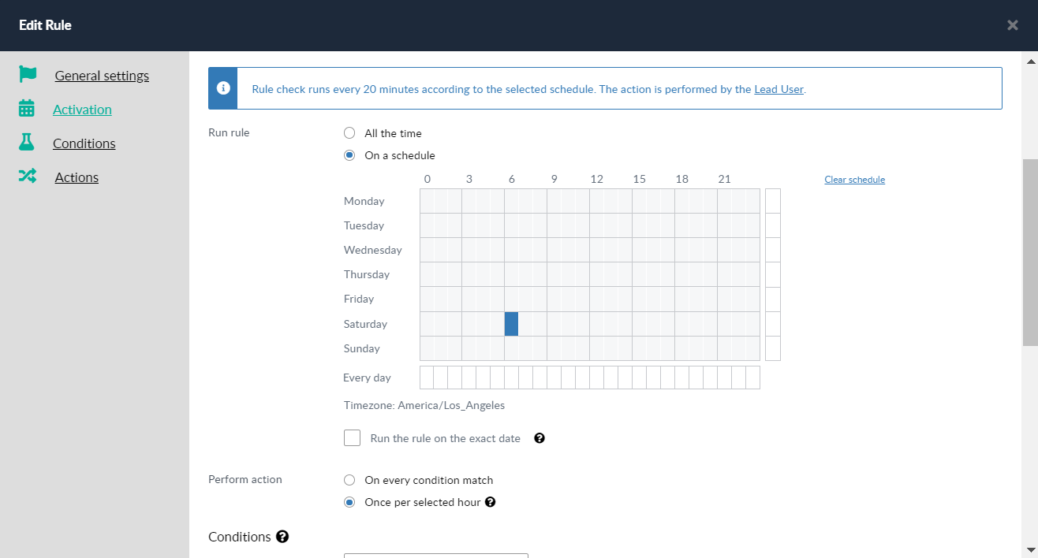Click the help icon next to exact date option
1038x558 pixels.
[x=540, y=438]
